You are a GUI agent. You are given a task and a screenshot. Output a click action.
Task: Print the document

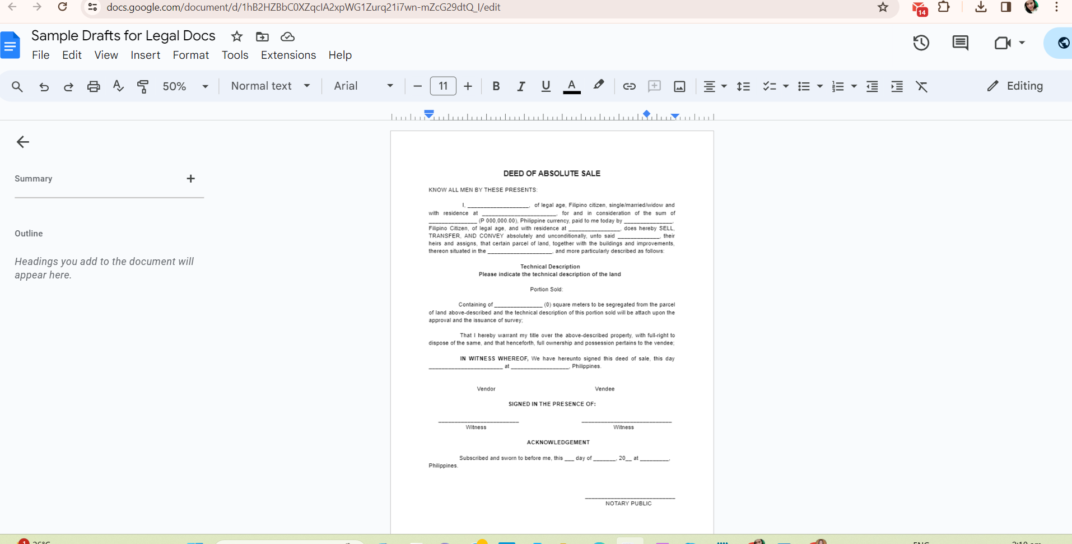(x=94, y=86)
